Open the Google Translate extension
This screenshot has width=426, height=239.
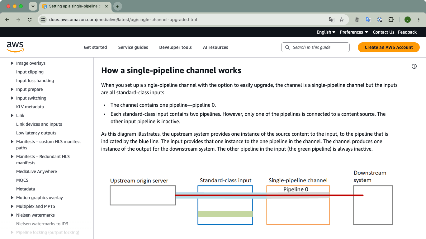point(368,20)
